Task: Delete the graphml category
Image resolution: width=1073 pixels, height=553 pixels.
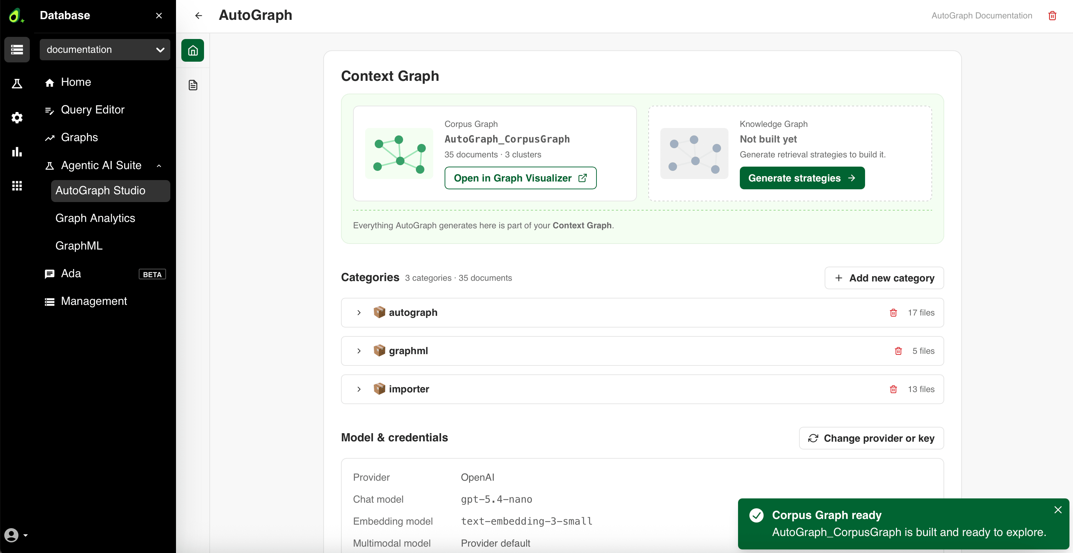Action: tap(898, 351)
